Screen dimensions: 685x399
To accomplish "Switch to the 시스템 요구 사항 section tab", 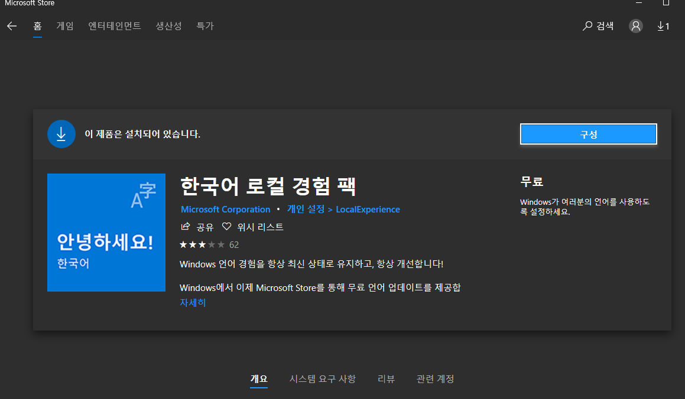I will pyautogui.click(x=323, y=379).
